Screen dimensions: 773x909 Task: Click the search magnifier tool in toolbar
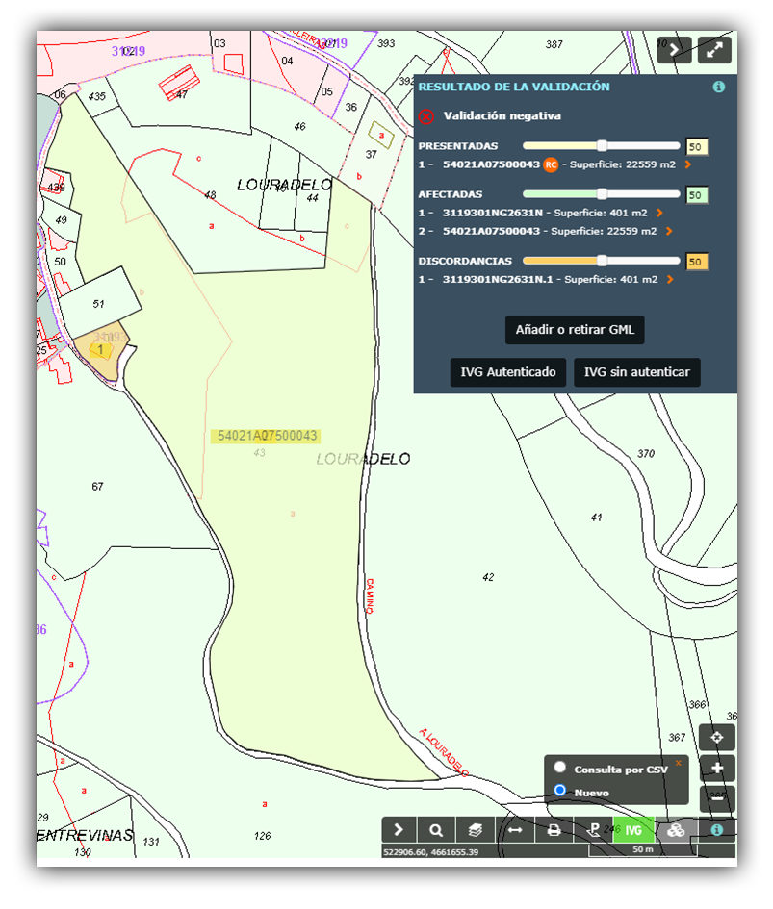[436, 831]
